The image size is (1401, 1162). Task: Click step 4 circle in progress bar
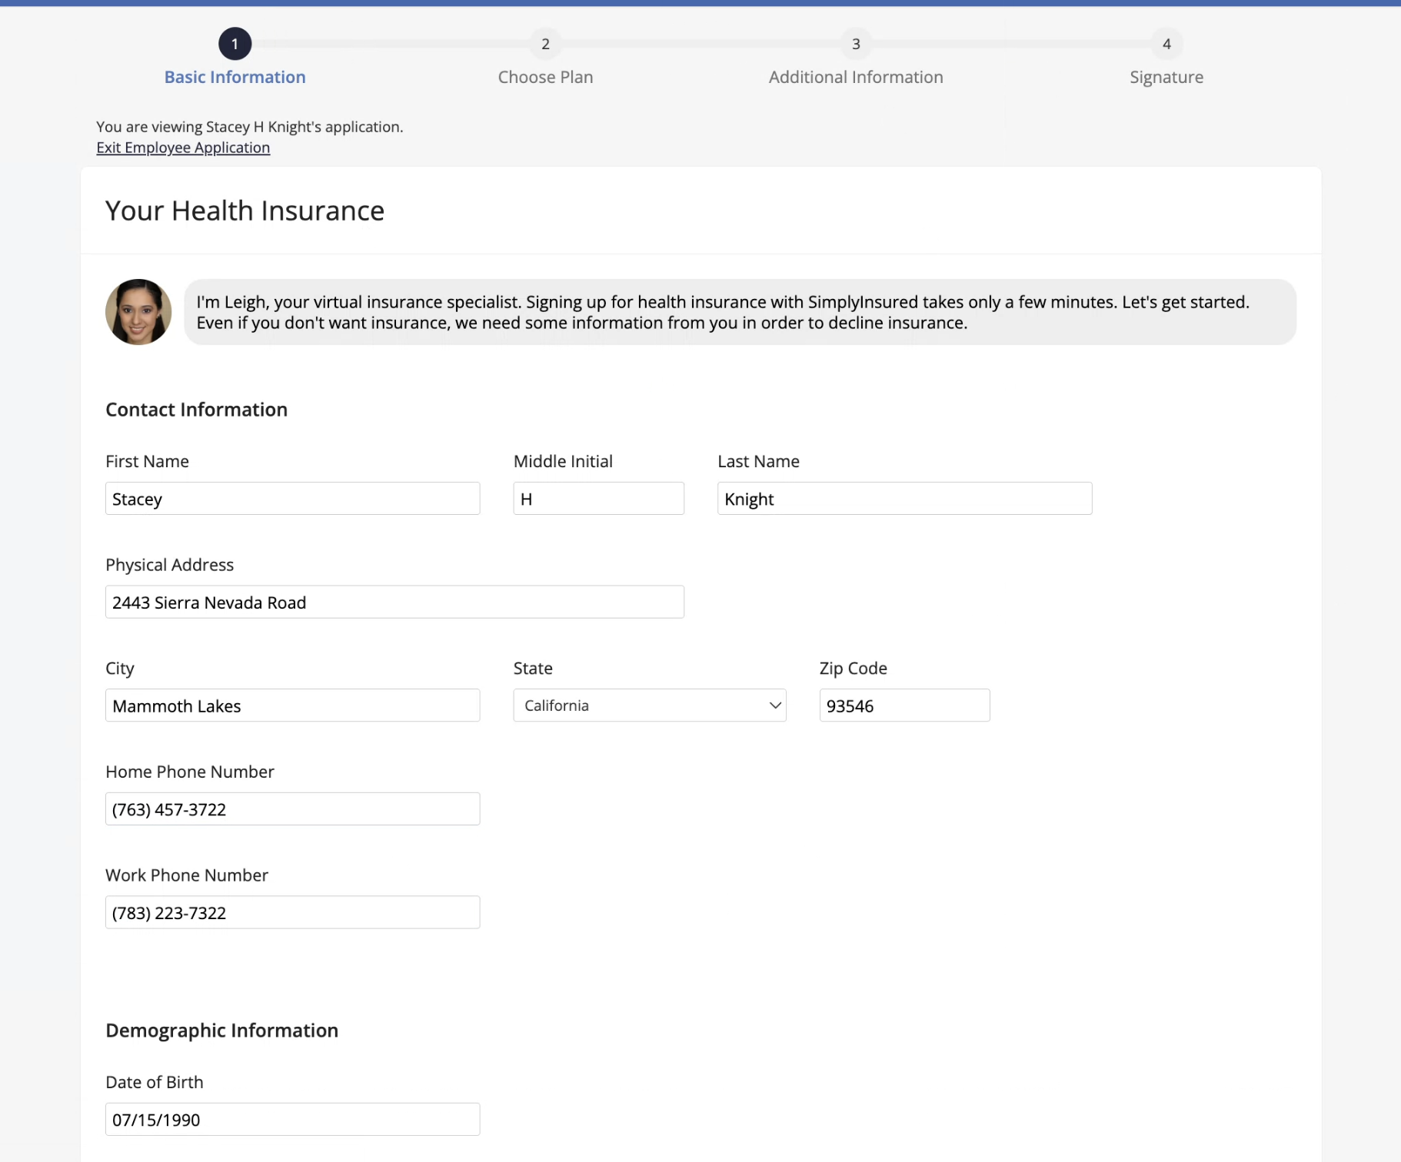click(x=1166, y=44)
